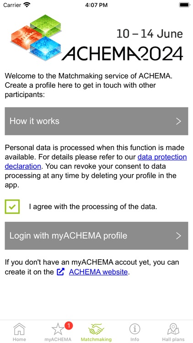The height and width of the screenshot is (343, 193).
Task: Click the external link icon beside ACHEMA website
Action: pos(60,272)
